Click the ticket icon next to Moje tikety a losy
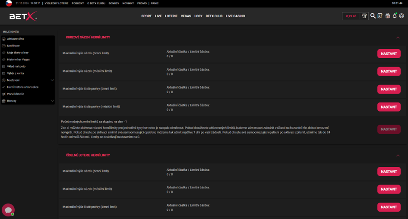The height and width of the screenshot is (219, 408). (3, 53)
